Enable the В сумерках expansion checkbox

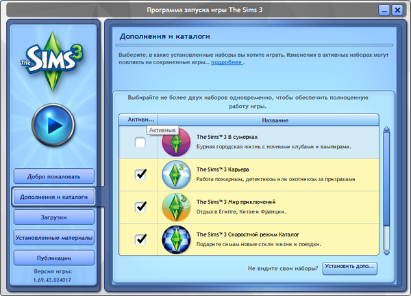(x=140, y=143)
